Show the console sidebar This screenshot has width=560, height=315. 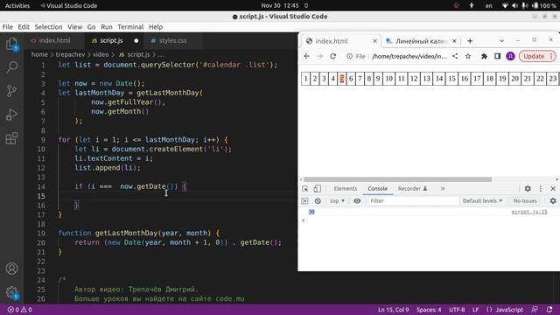point(304,201)
